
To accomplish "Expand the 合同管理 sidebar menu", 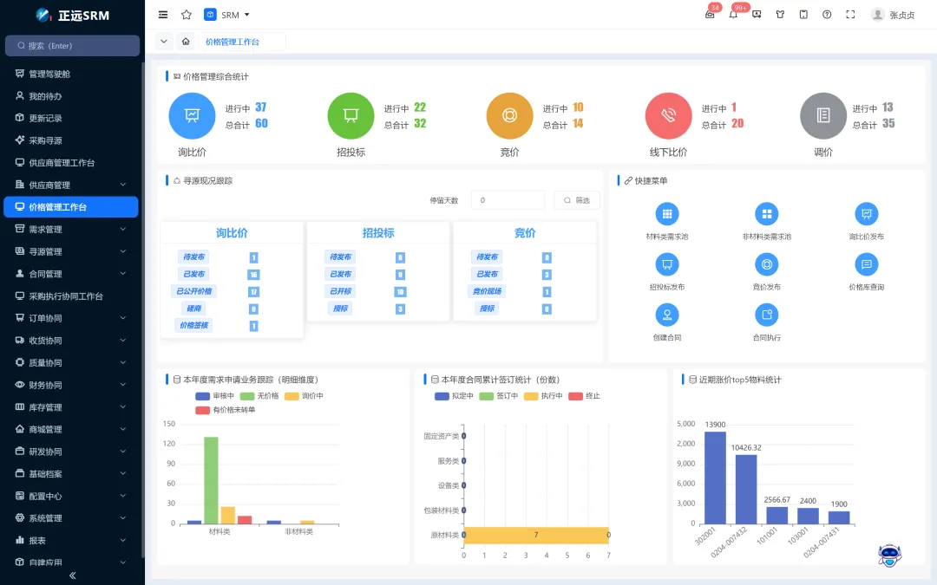I will click(72, 274).
